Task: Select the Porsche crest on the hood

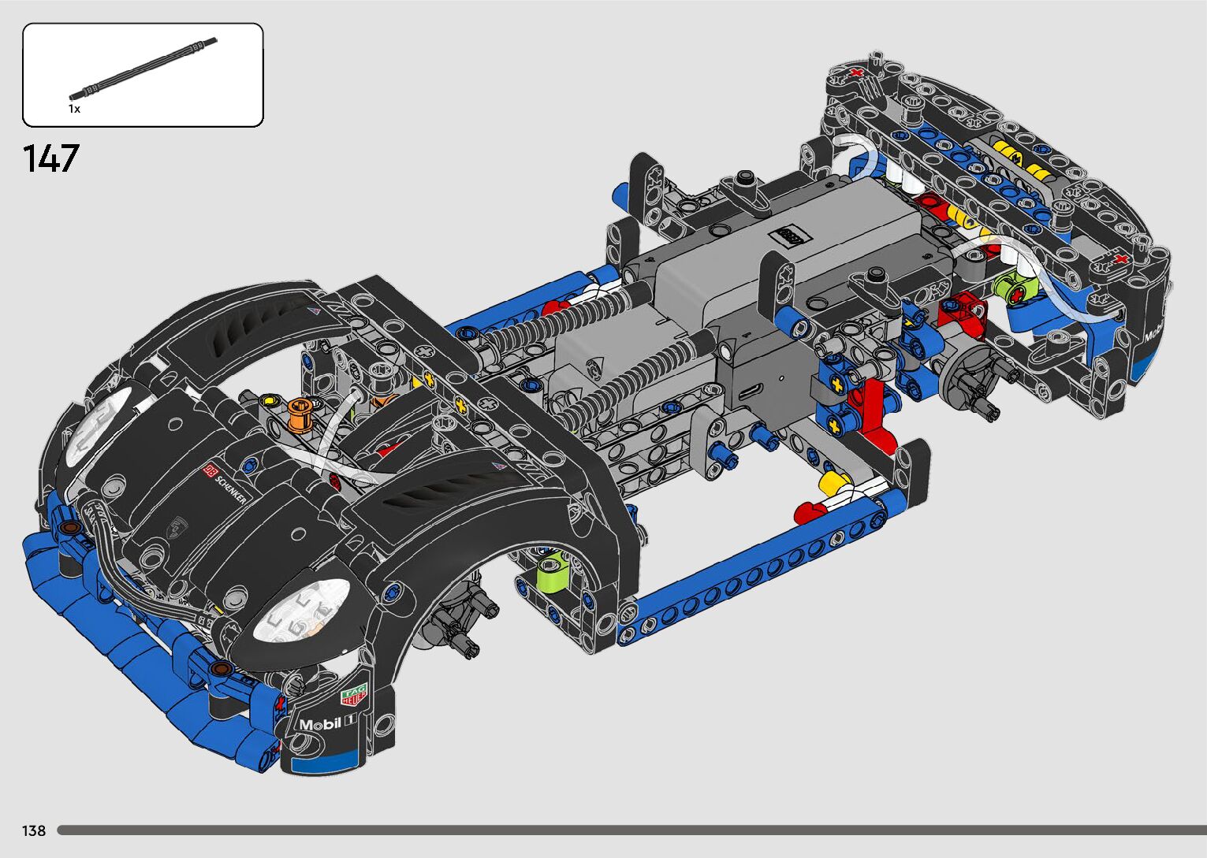Action: [180, 525]
